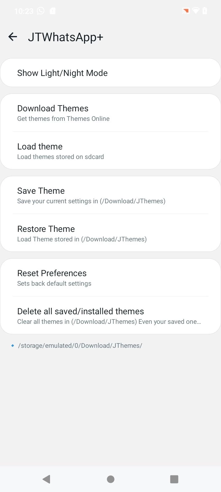Tap the Wi-Fi signal status icon
This screenshot has width=221, height=492.
pos(196,11)
